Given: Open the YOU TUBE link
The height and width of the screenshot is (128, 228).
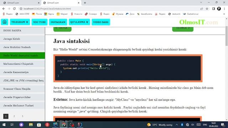Looking at the screenshot, I should click(x=40, y=22).
